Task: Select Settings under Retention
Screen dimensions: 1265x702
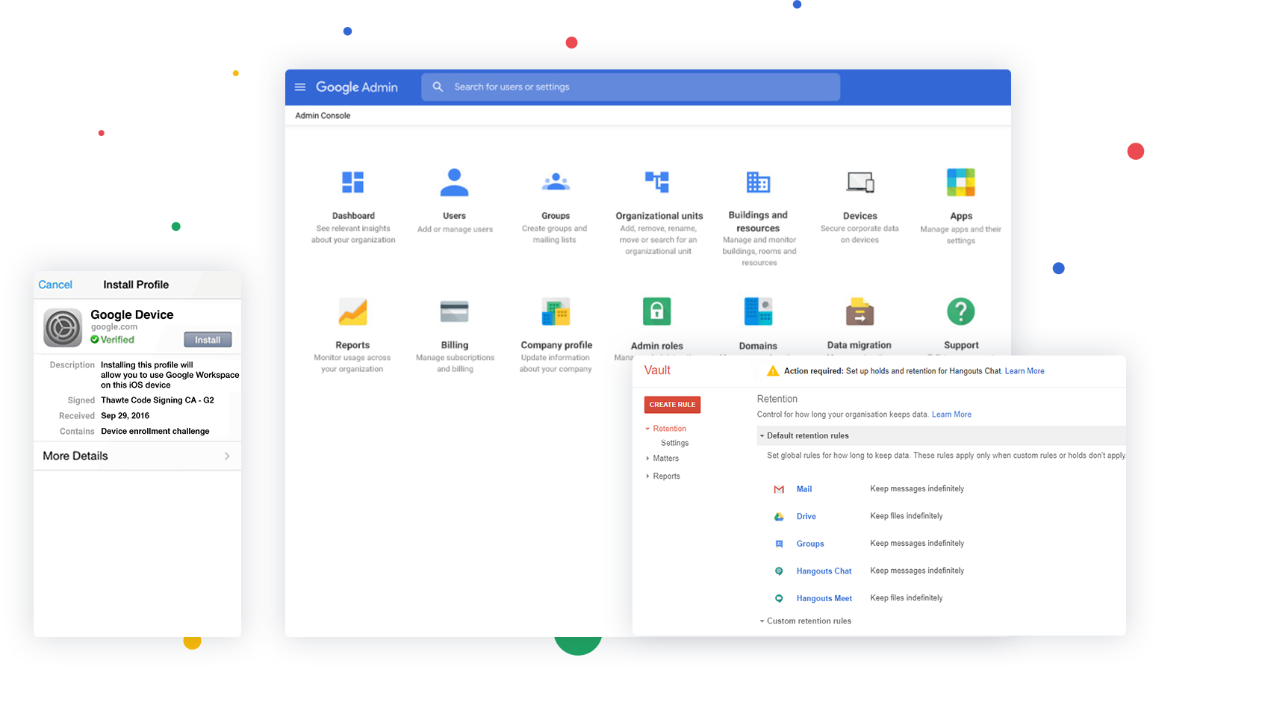Action: click(x=674, y=442)
